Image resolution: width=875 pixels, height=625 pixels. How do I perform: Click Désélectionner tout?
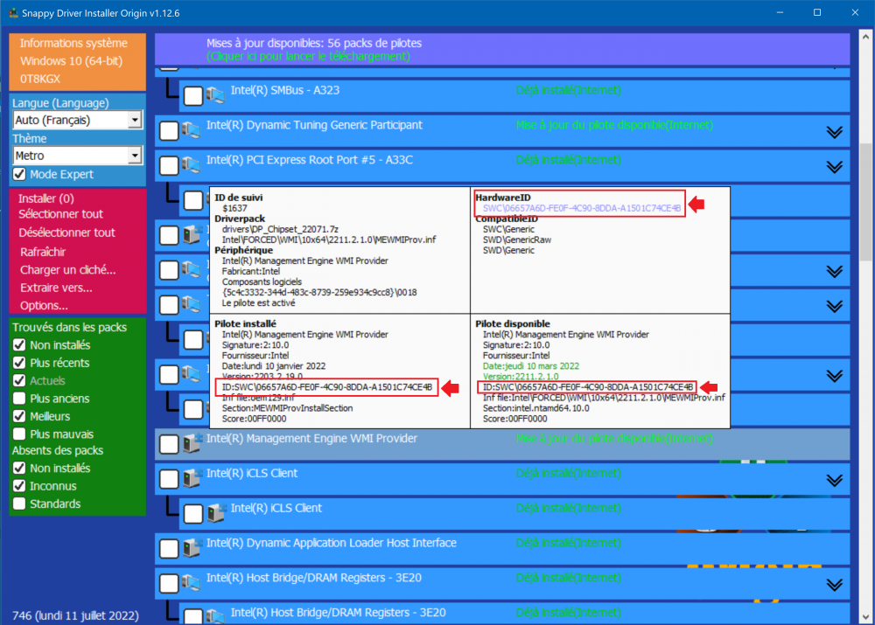(67, 233)
